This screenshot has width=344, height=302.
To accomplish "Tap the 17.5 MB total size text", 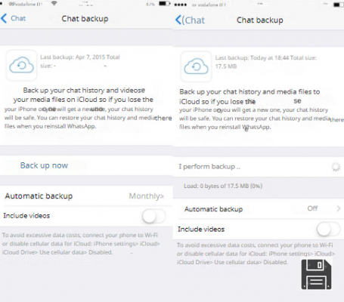I will tap(226, 66).
